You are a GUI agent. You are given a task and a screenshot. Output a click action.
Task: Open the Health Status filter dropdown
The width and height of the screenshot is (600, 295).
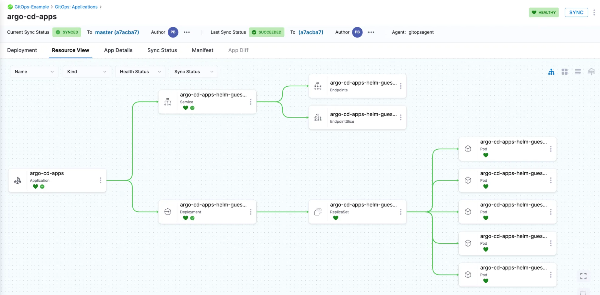click(x=140, y=72)
